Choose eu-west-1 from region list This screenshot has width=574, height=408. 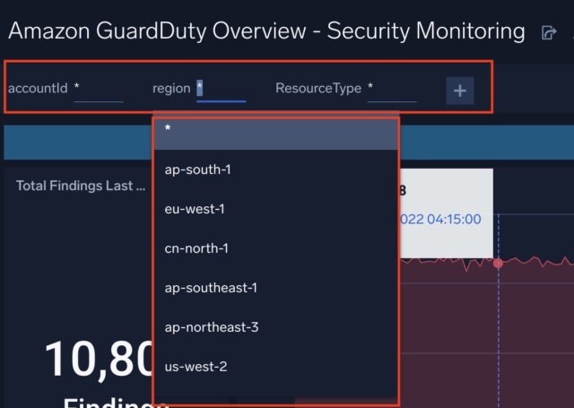click(275, 209)
